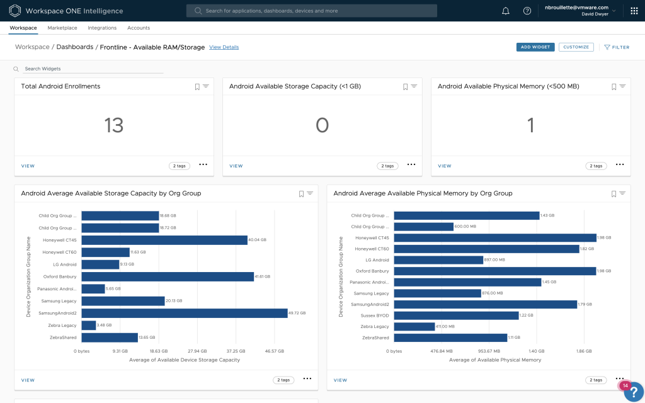Click the Workspace ONE Intelligence logo

pyautogui.click(x=15, y=11)
